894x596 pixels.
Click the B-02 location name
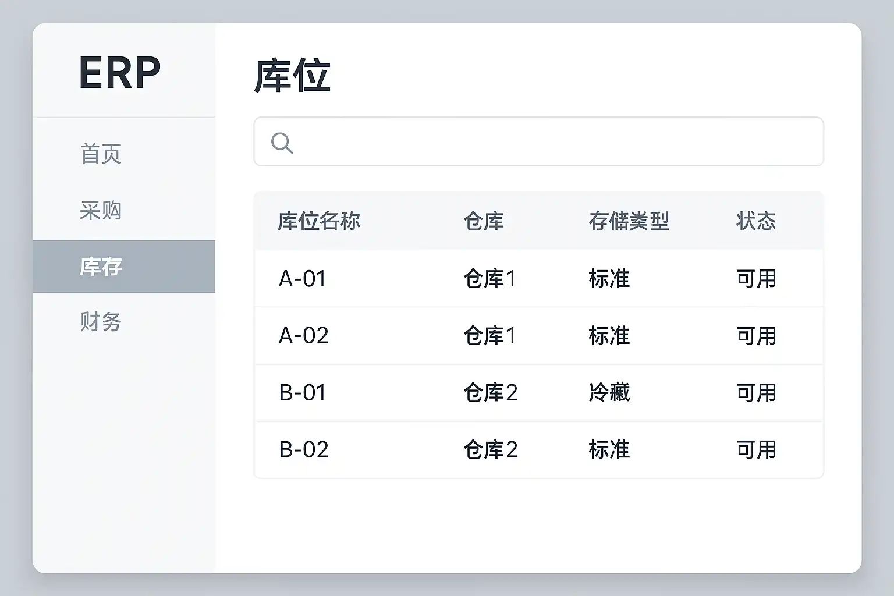pos(304,450)
